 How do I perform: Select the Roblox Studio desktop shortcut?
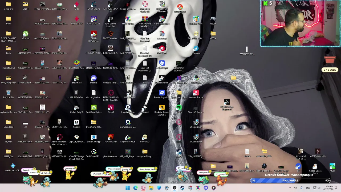pos(162,79)
